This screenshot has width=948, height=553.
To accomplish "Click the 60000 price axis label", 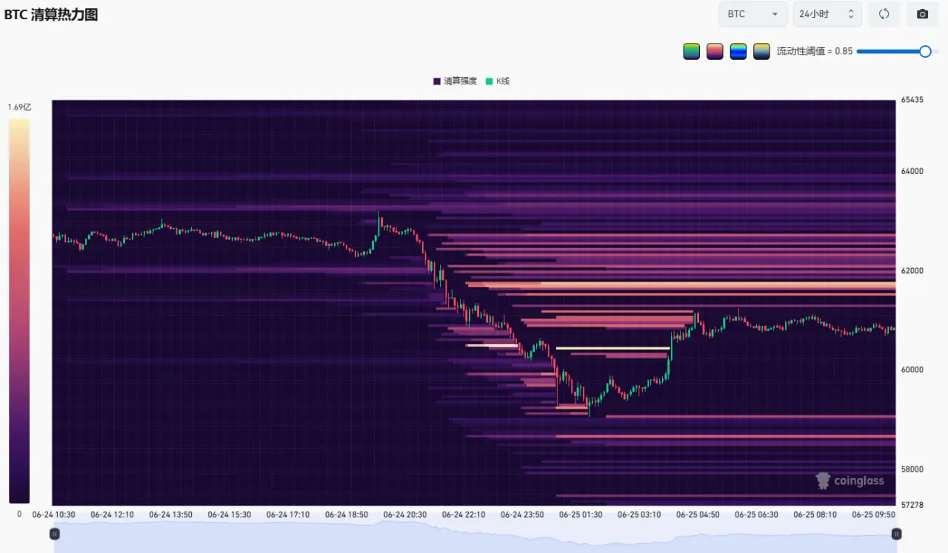I will [912, 370].
